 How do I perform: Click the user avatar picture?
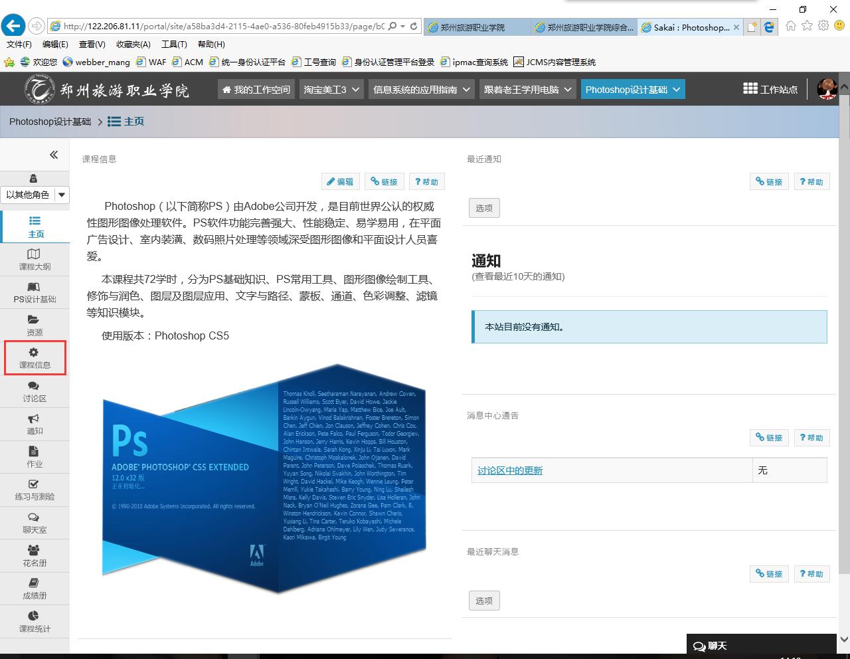click(x=827, y=89)
